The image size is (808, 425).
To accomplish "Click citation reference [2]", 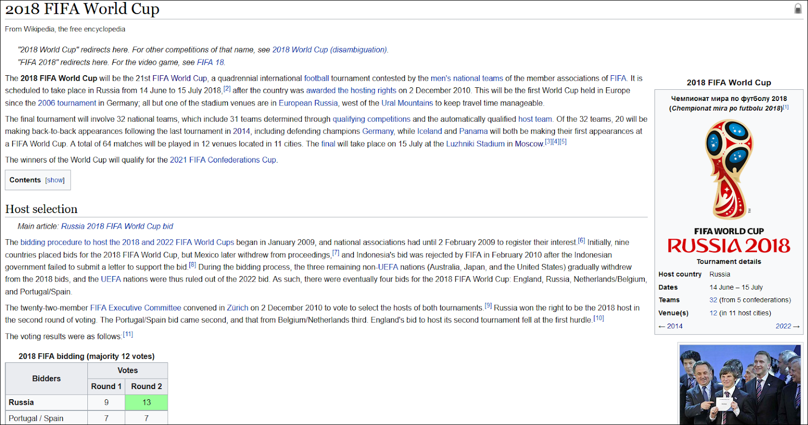I will [x=227, y=88].
